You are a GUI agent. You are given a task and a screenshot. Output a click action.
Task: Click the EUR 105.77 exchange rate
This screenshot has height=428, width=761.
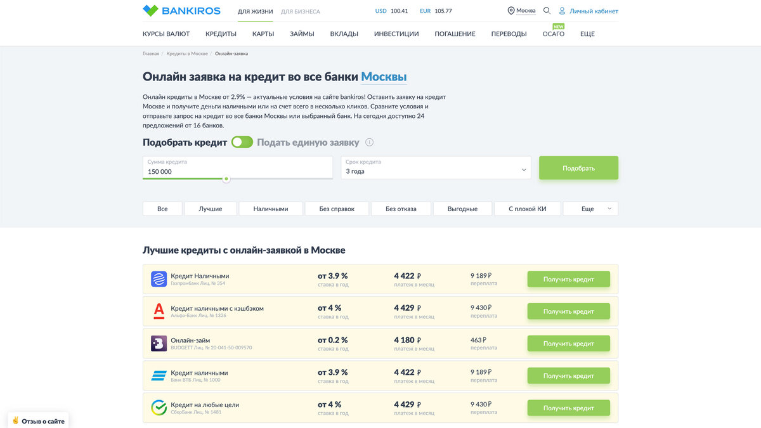pos(436,11)
